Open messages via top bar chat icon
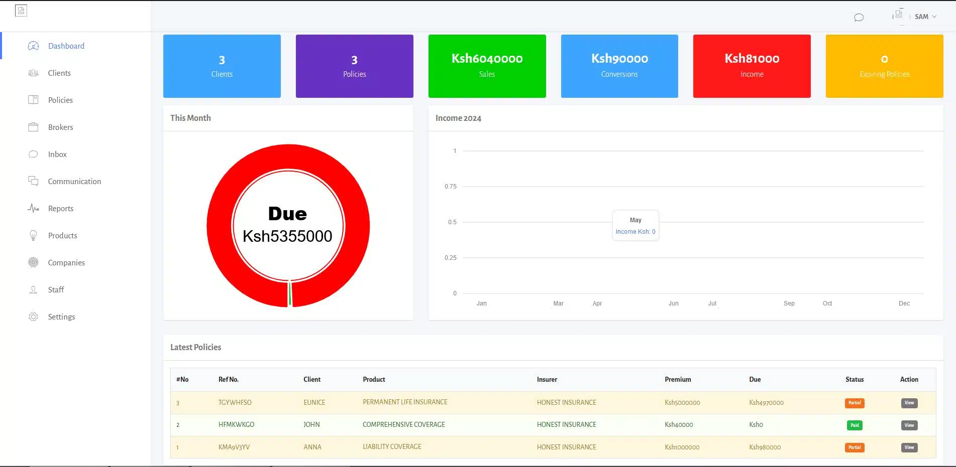956x467 pixels. tap(859, 18)
